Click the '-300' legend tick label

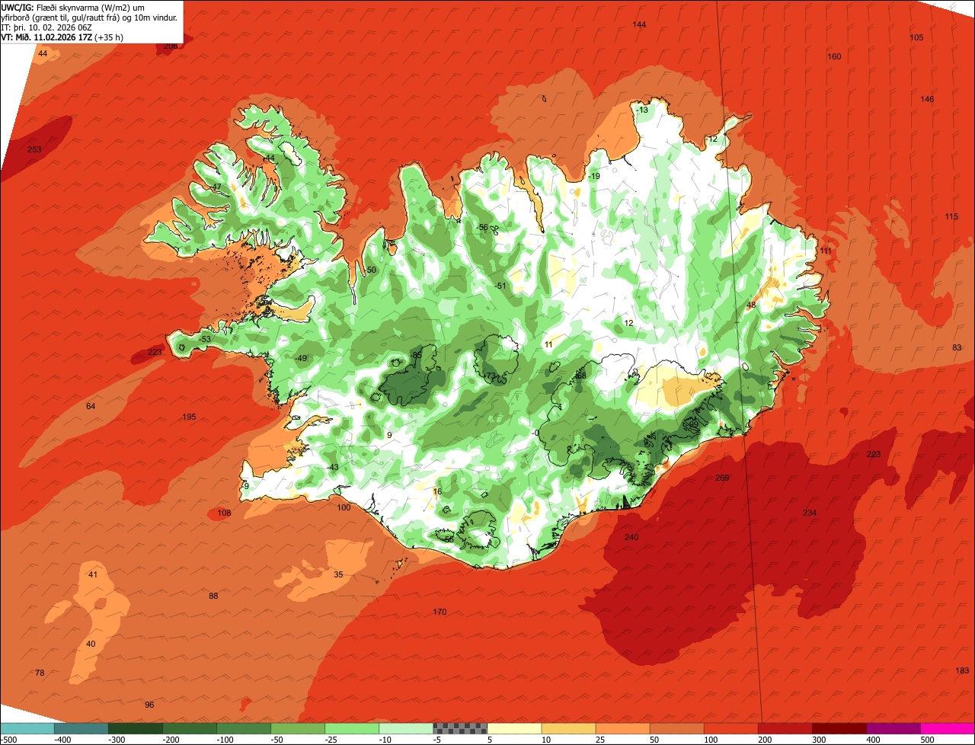click(117, 740)
